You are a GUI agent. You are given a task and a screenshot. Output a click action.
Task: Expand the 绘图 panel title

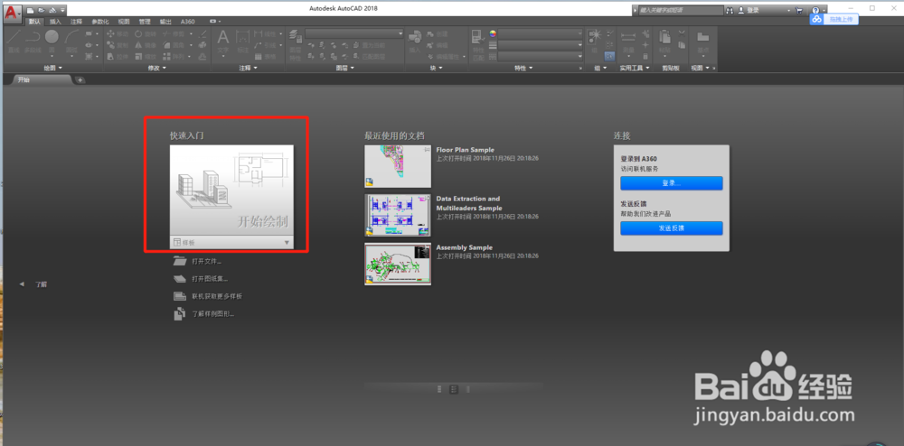[52, 68]
